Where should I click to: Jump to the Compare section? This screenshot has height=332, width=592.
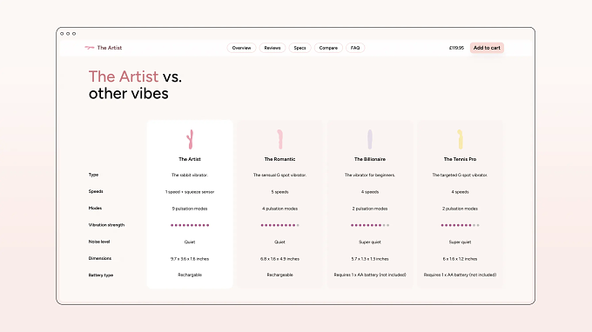328,48
